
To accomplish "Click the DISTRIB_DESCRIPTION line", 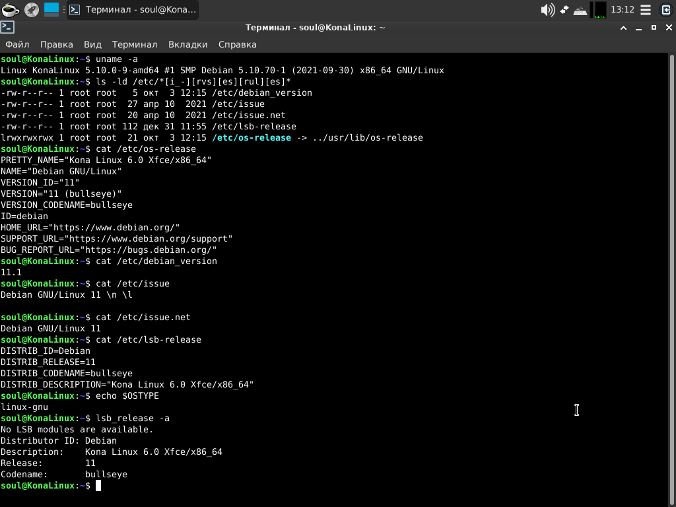I will (127, 384).
